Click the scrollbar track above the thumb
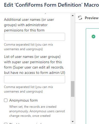This screenshot has height=124, width=99. pyautogui.click(x=73, y=49)
